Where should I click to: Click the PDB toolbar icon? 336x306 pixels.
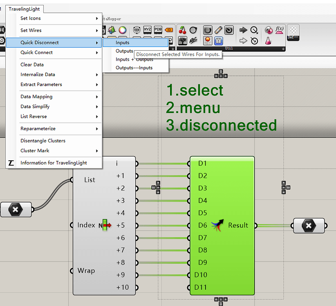pyautogui.click(x=158, y=30)
